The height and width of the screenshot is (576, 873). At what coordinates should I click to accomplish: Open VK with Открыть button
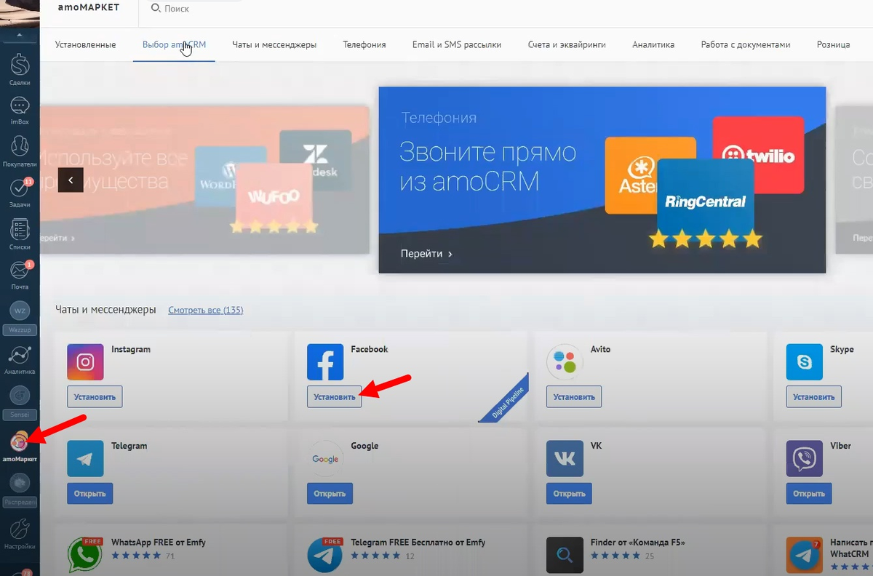point(569,493)
